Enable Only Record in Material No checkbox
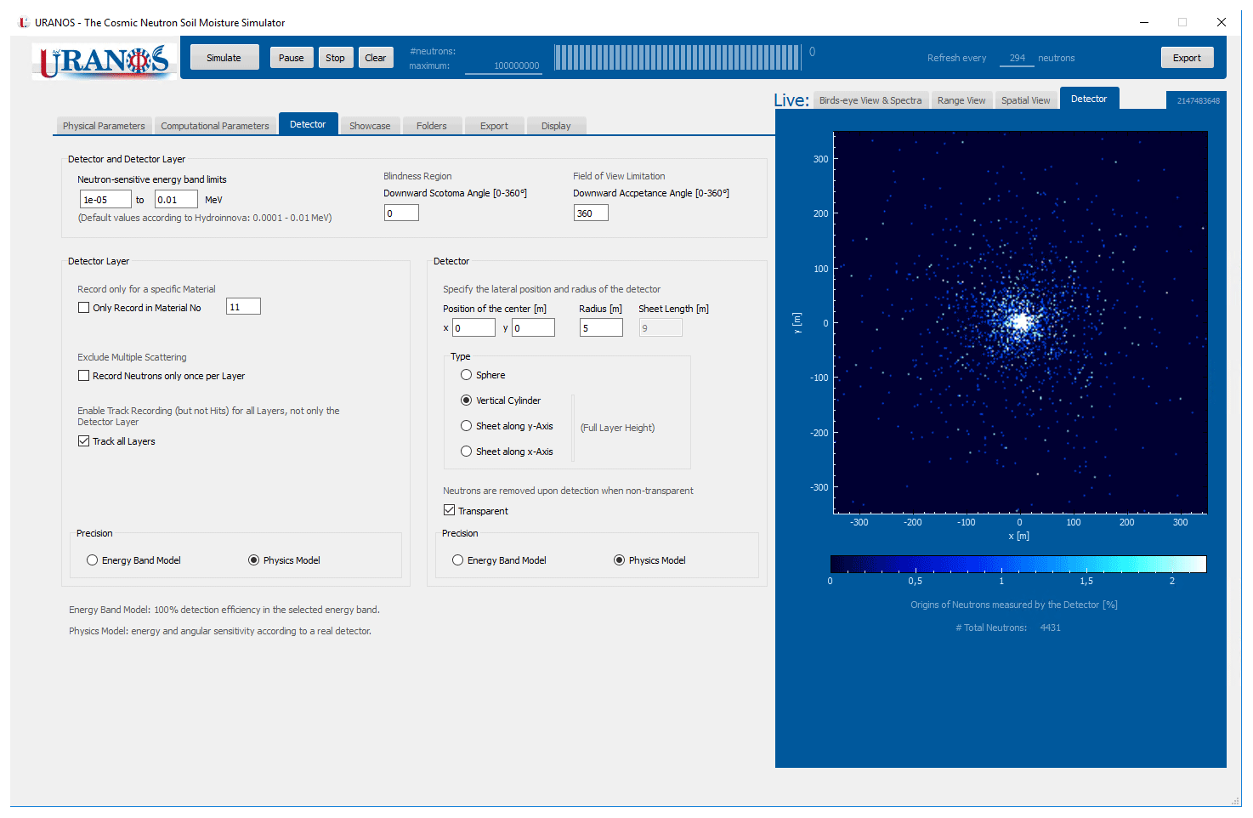The height and width of the screenshot is (818, 1253). pyautogui.click(x=84, y=308)
